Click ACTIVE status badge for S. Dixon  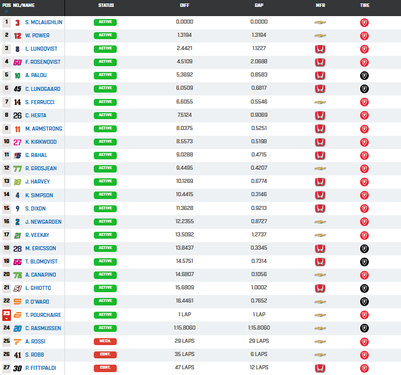(x=105, y=208)
